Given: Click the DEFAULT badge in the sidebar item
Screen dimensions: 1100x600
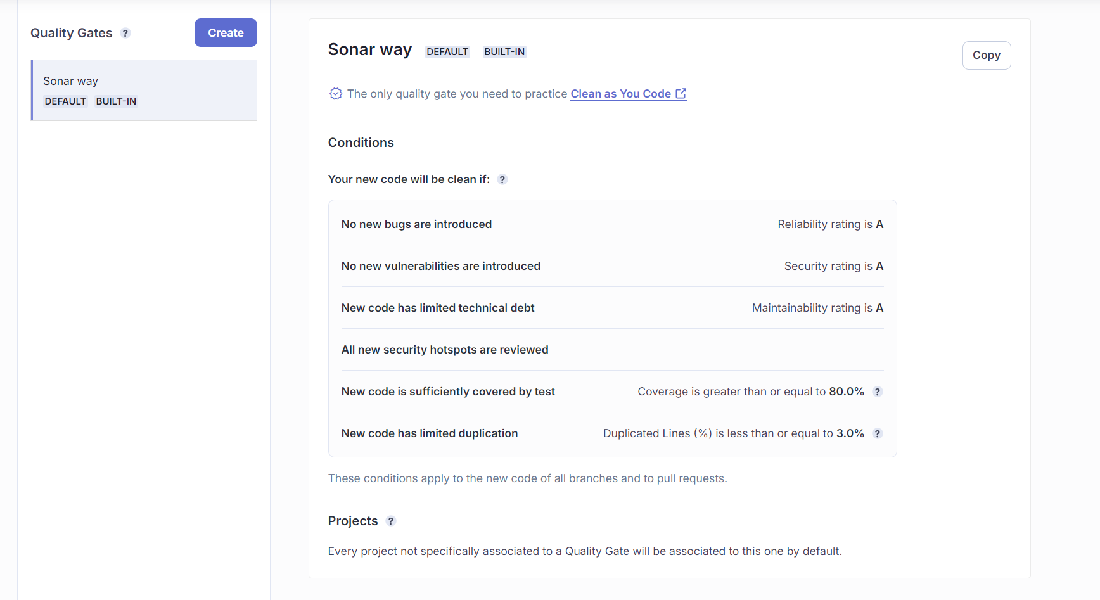Looking at the screenshot, I should (x=65, y=101).
